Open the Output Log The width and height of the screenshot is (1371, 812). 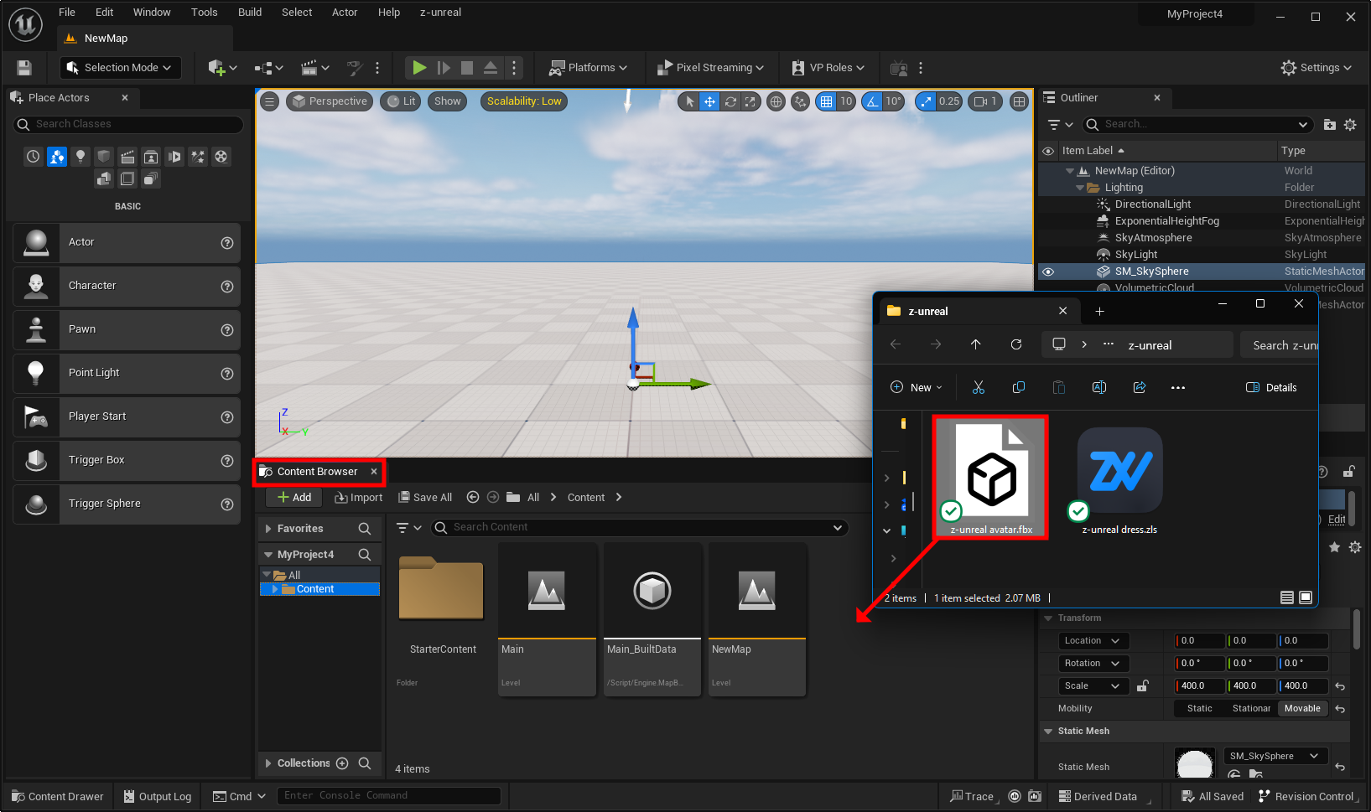tap(158, 797)
